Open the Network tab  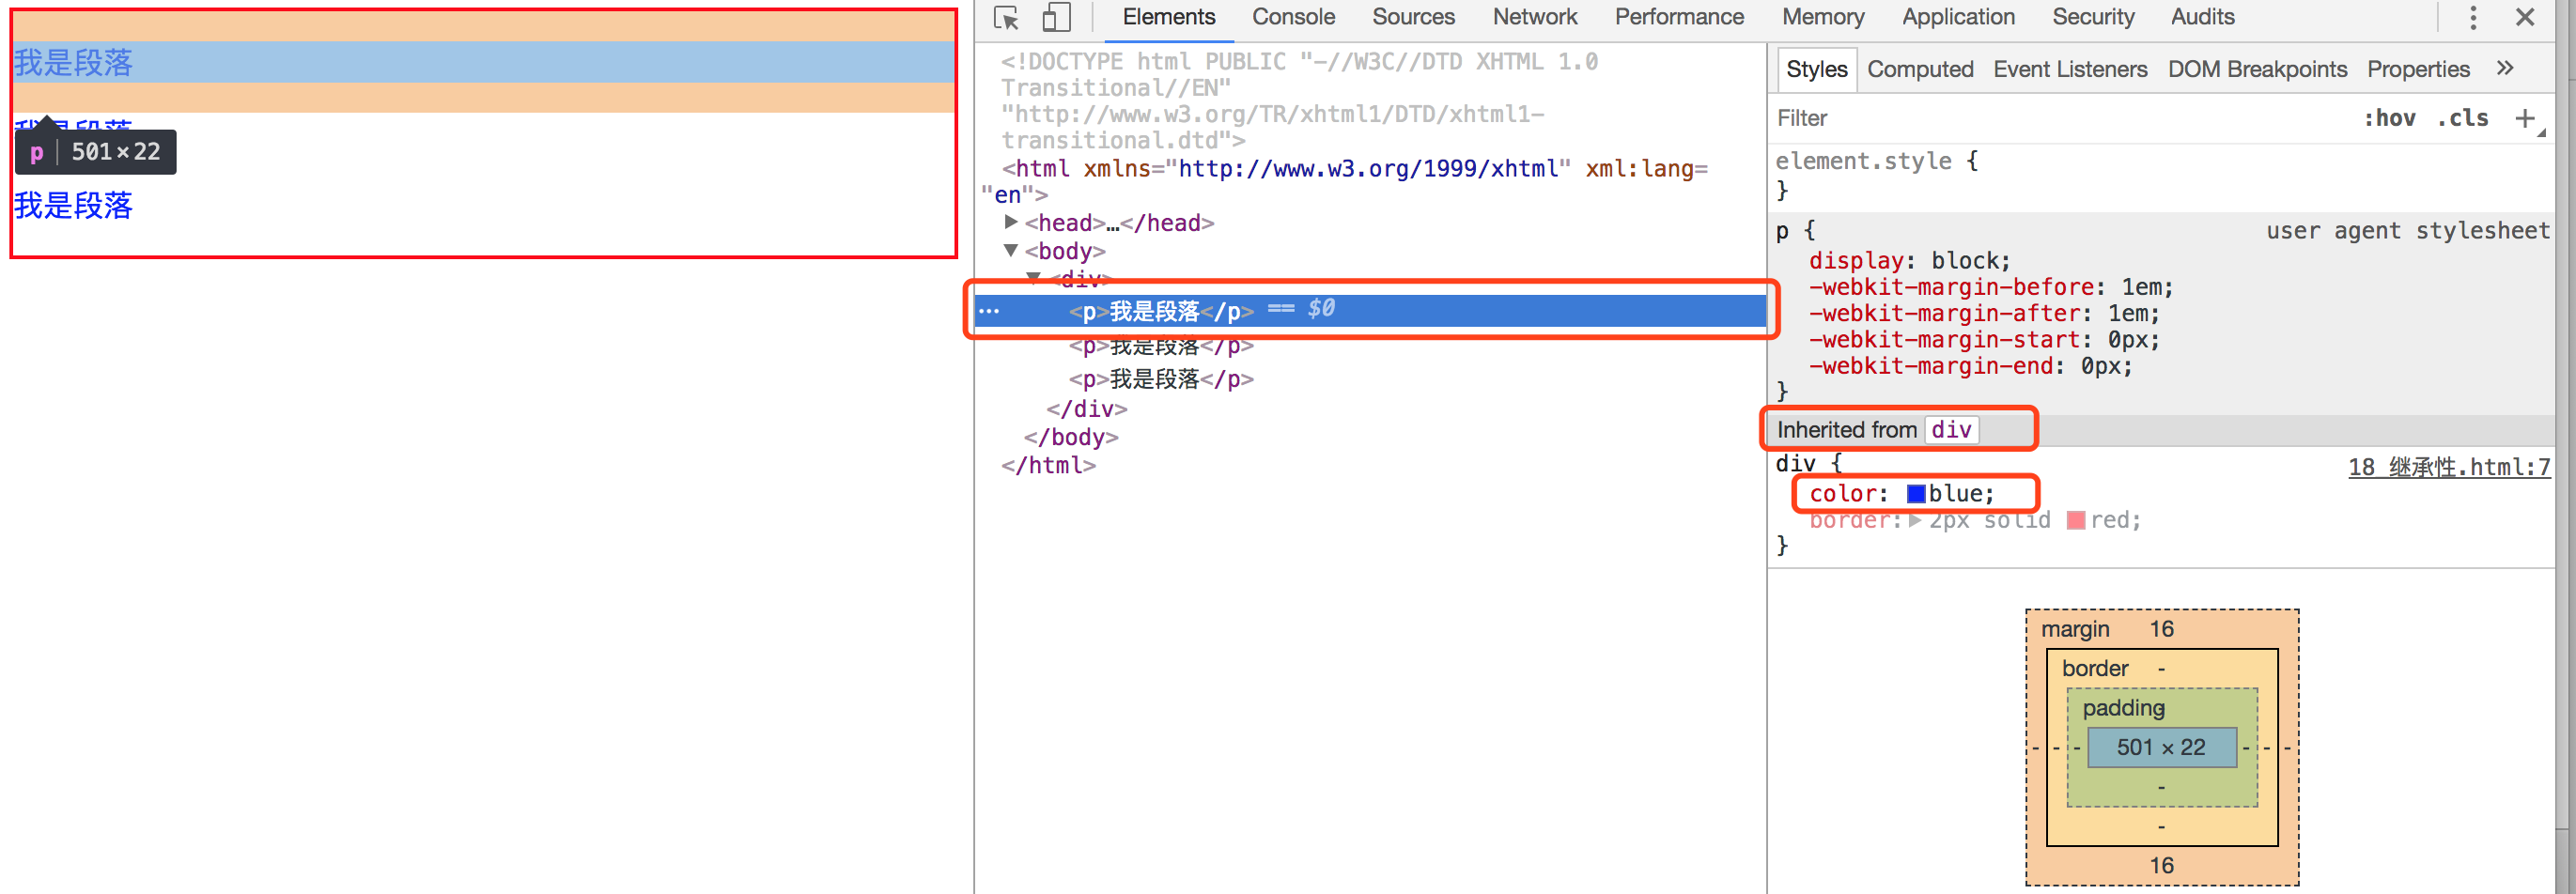(x=1535, y=17)
